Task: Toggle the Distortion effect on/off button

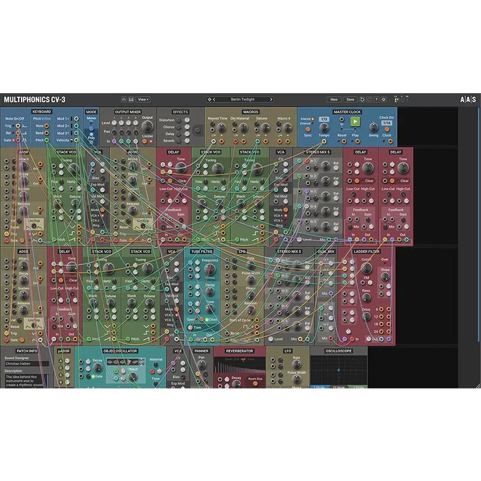Action: [x=178, y=120]
